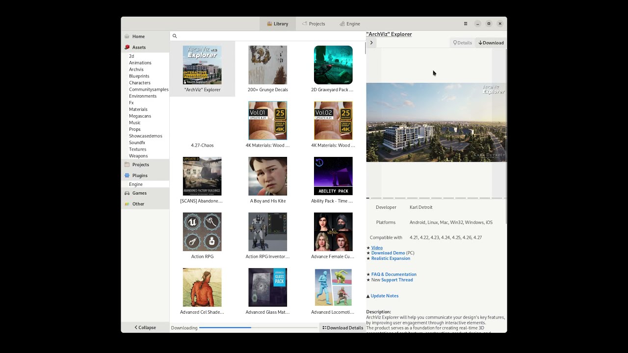Filter by the Blueprints category
628x353 pixels.
(139, 76)
